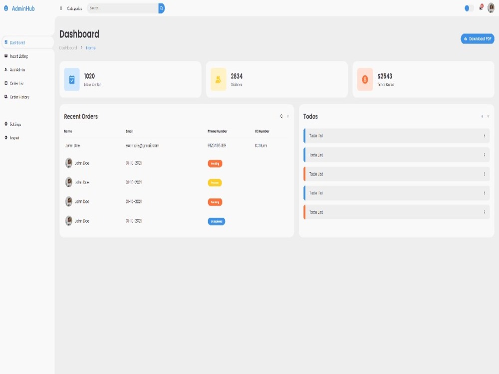Click the example@gmail.com cell
Viewport: 499px width, 374px height.
[143, 146]
